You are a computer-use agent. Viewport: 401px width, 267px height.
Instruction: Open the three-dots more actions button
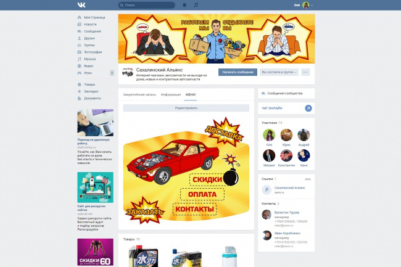coord(305,72)
